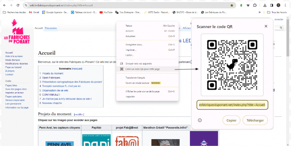Open the Tous les favoris folder

point(276,12)
